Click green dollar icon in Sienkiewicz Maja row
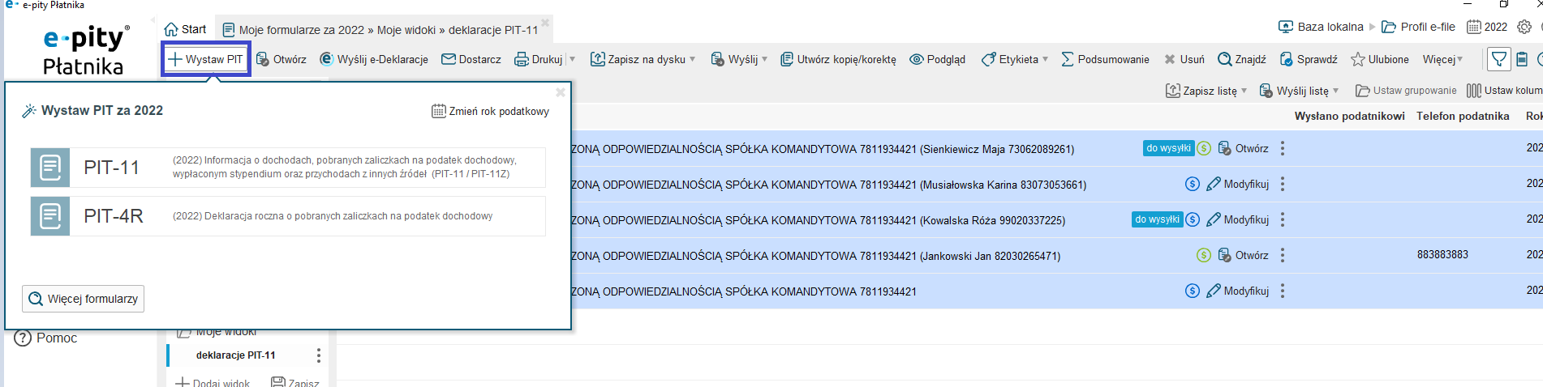1543x387 pixels. pos(1204,148)
